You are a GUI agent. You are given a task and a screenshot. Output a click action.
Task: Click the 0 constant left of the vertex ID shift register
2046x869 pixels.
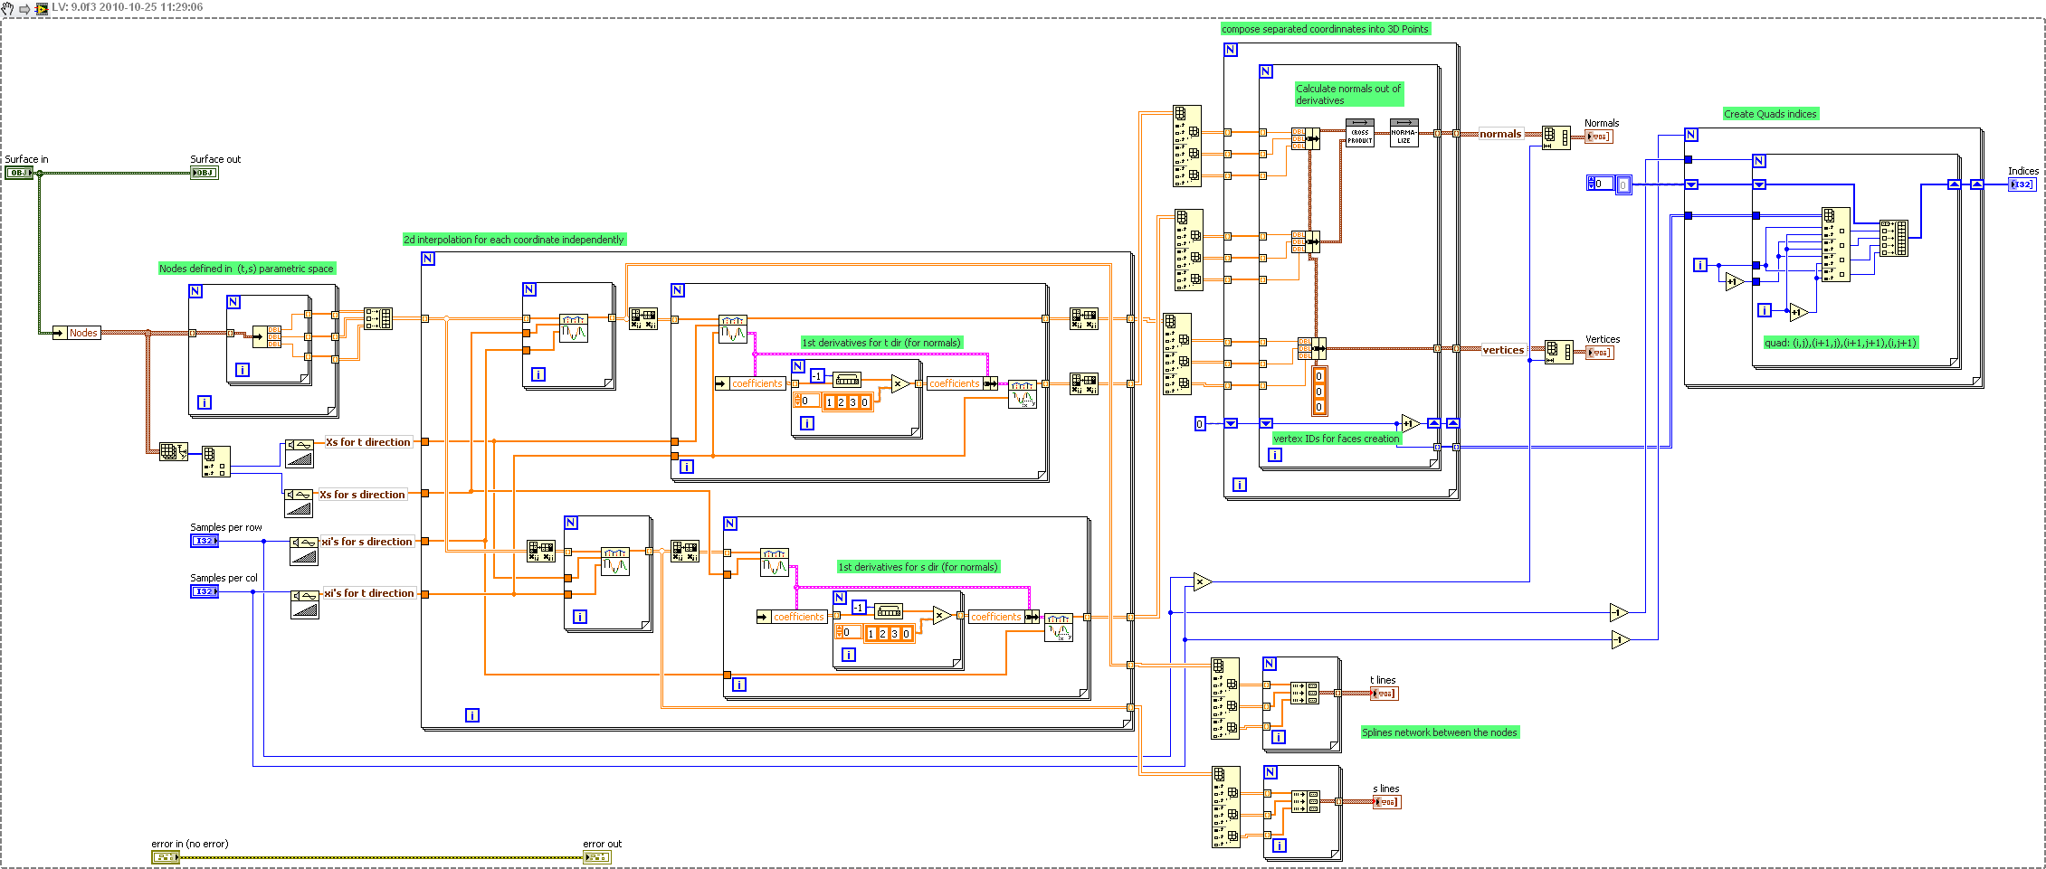1200,423
